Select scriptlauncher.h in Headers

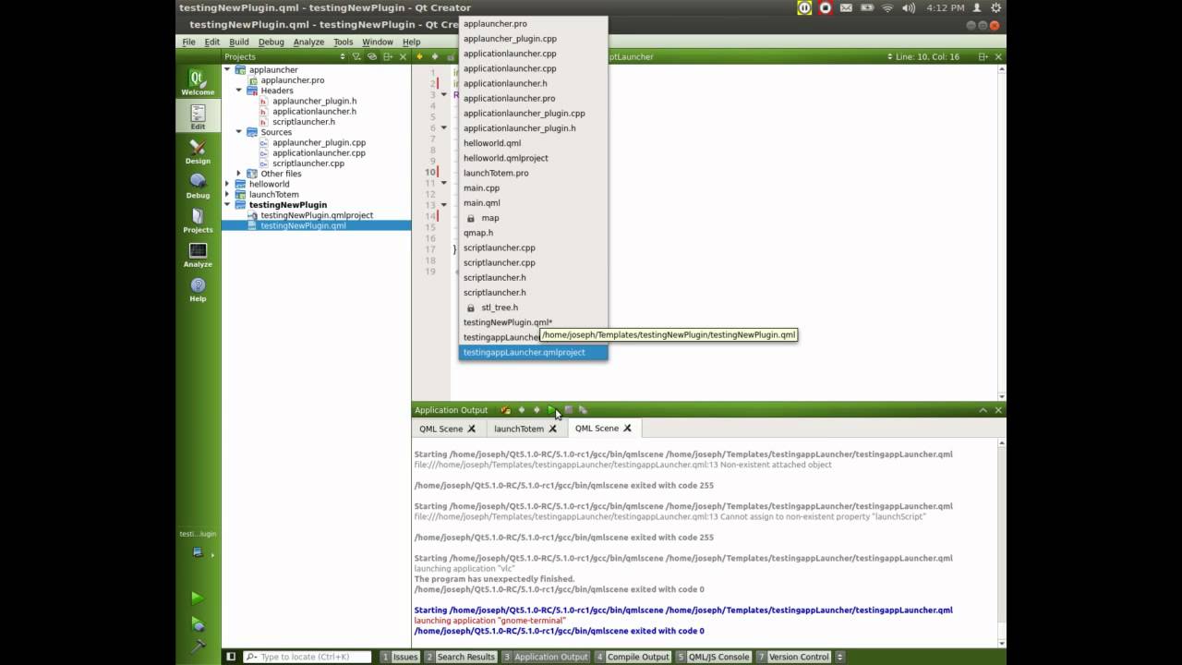[x=303, y=122]
